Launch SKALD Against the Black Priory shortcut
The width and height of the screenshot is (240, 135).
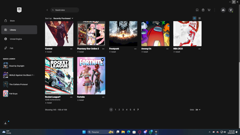tap(19, 75)
